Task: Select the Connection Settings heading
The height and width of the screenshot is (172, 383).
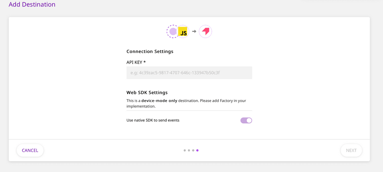Action: click(150, 51)
